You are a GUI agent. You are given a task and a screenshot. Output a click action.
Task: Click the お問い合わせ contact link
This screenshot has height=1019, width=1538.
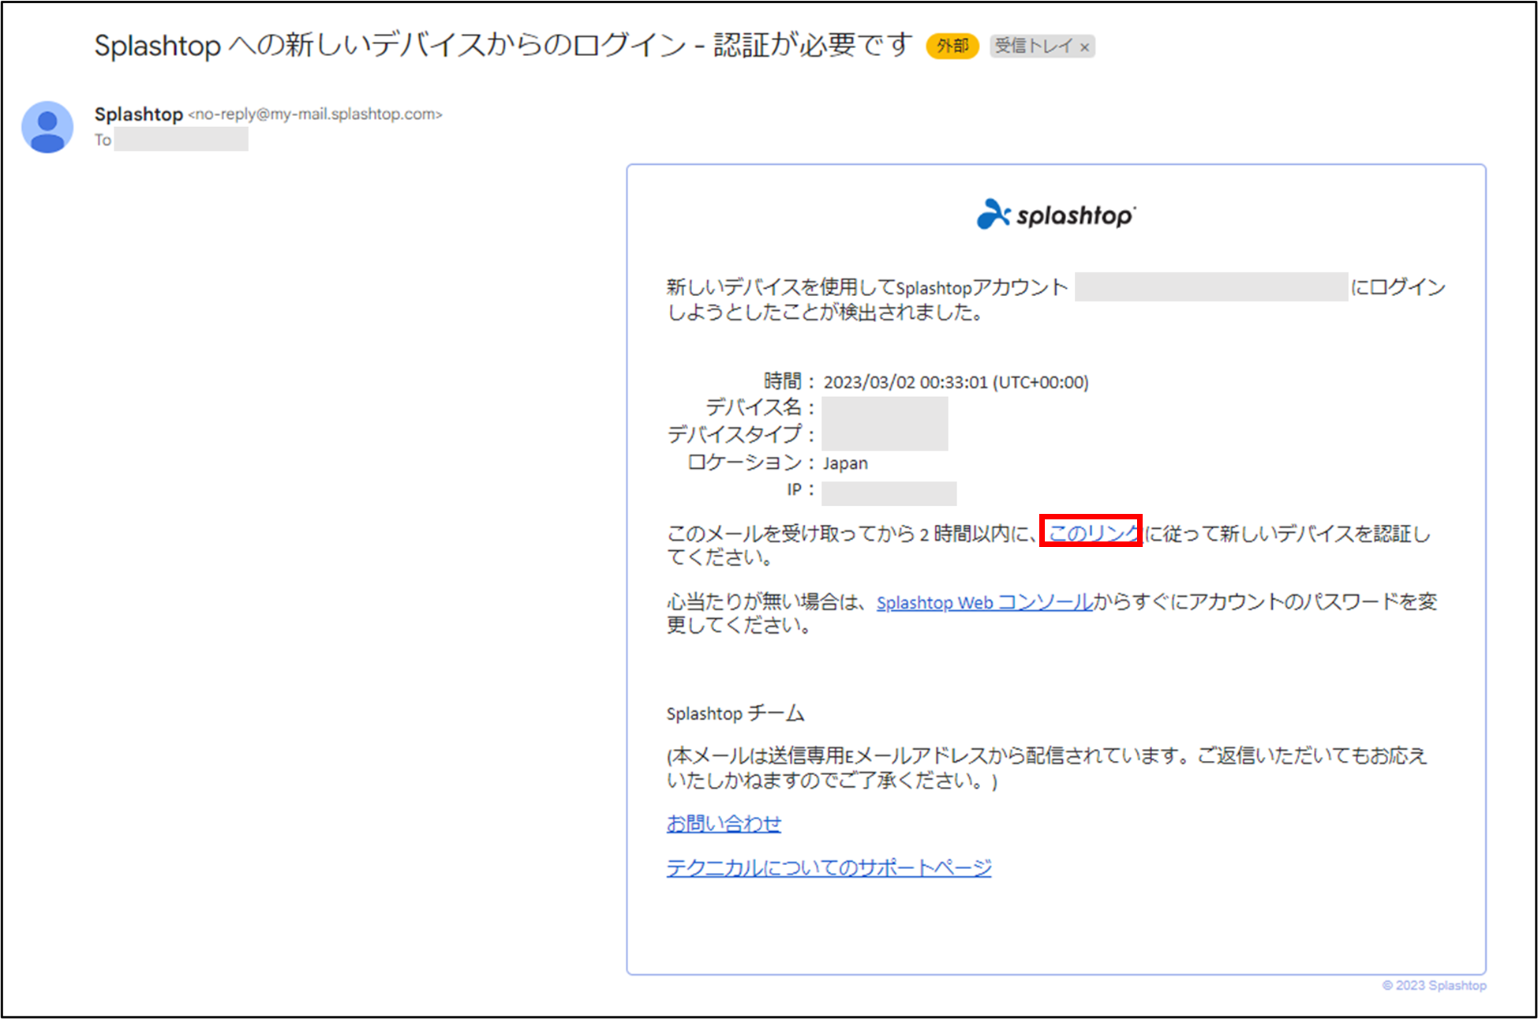724,823
